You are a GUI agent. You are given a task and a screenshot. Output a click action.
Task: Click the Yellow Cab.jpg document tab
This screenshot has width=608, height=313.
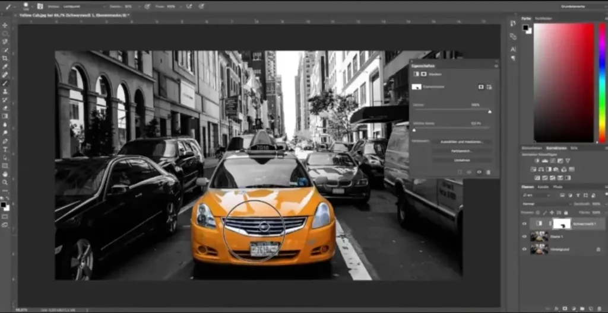click(74, 15)
